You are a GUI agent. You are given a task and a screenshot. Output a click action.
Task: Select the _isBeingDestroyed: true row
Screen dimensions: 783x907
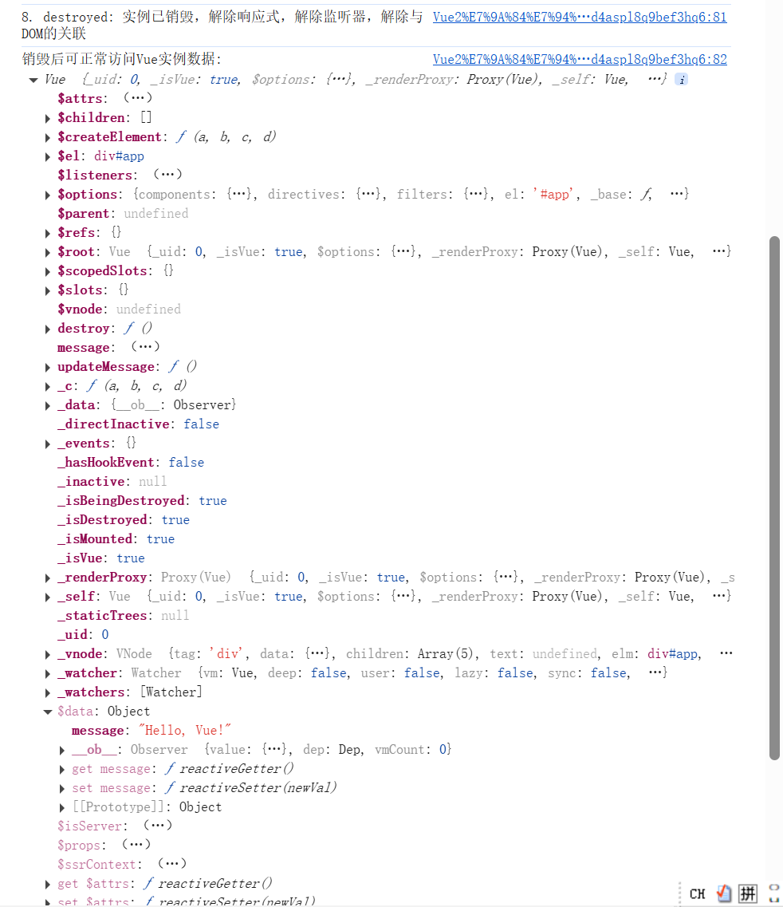point(142,501)
